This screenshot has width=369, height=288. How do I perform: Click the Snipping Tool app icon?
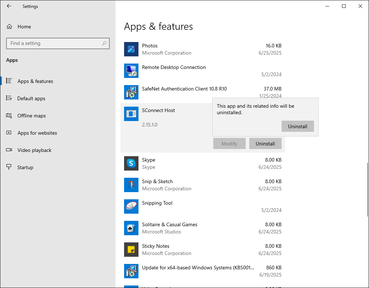click(x=131, y=206)
